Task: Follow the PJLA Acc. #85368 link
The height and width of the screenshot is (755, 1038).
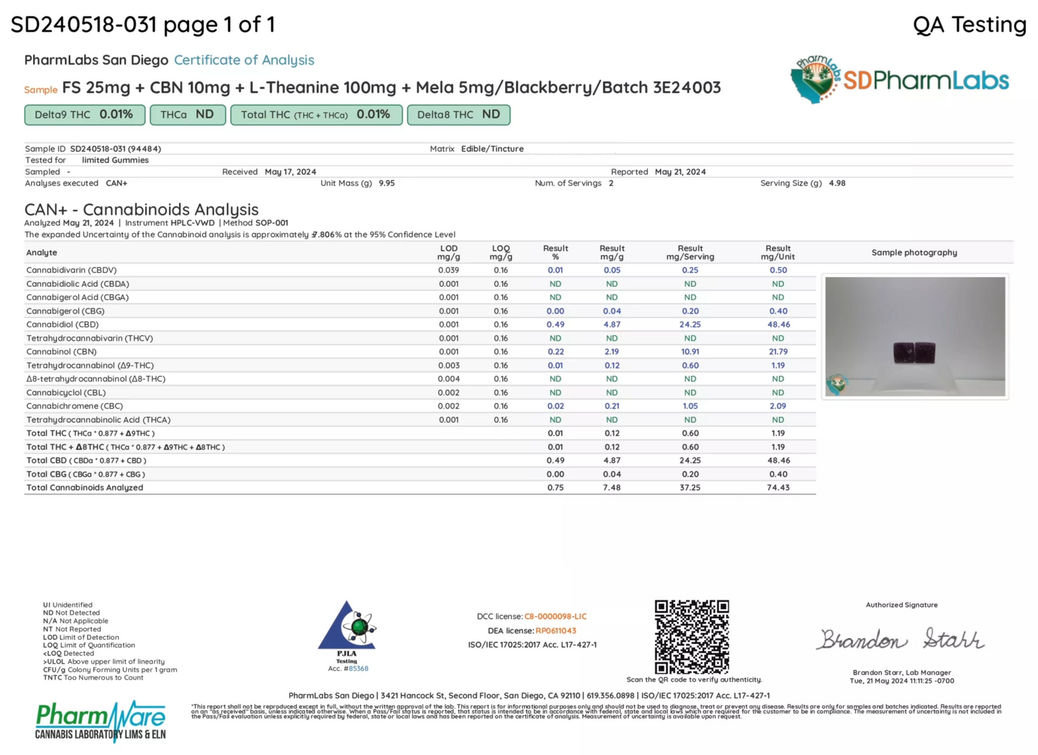Action: coord(358,669)
